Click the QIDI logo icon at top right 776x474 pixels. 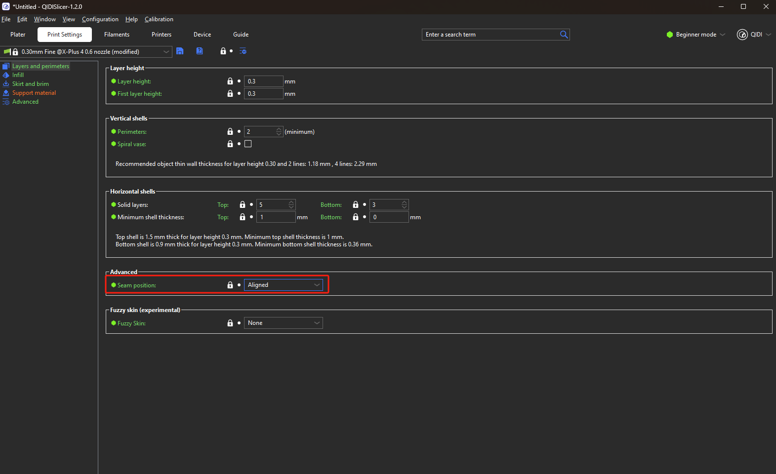pos(742,35)
